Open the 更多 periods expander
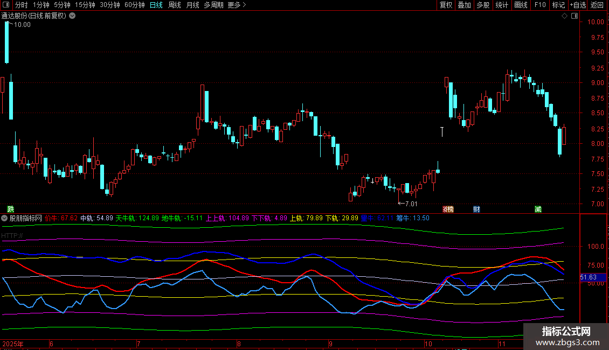 click(237, 5)
